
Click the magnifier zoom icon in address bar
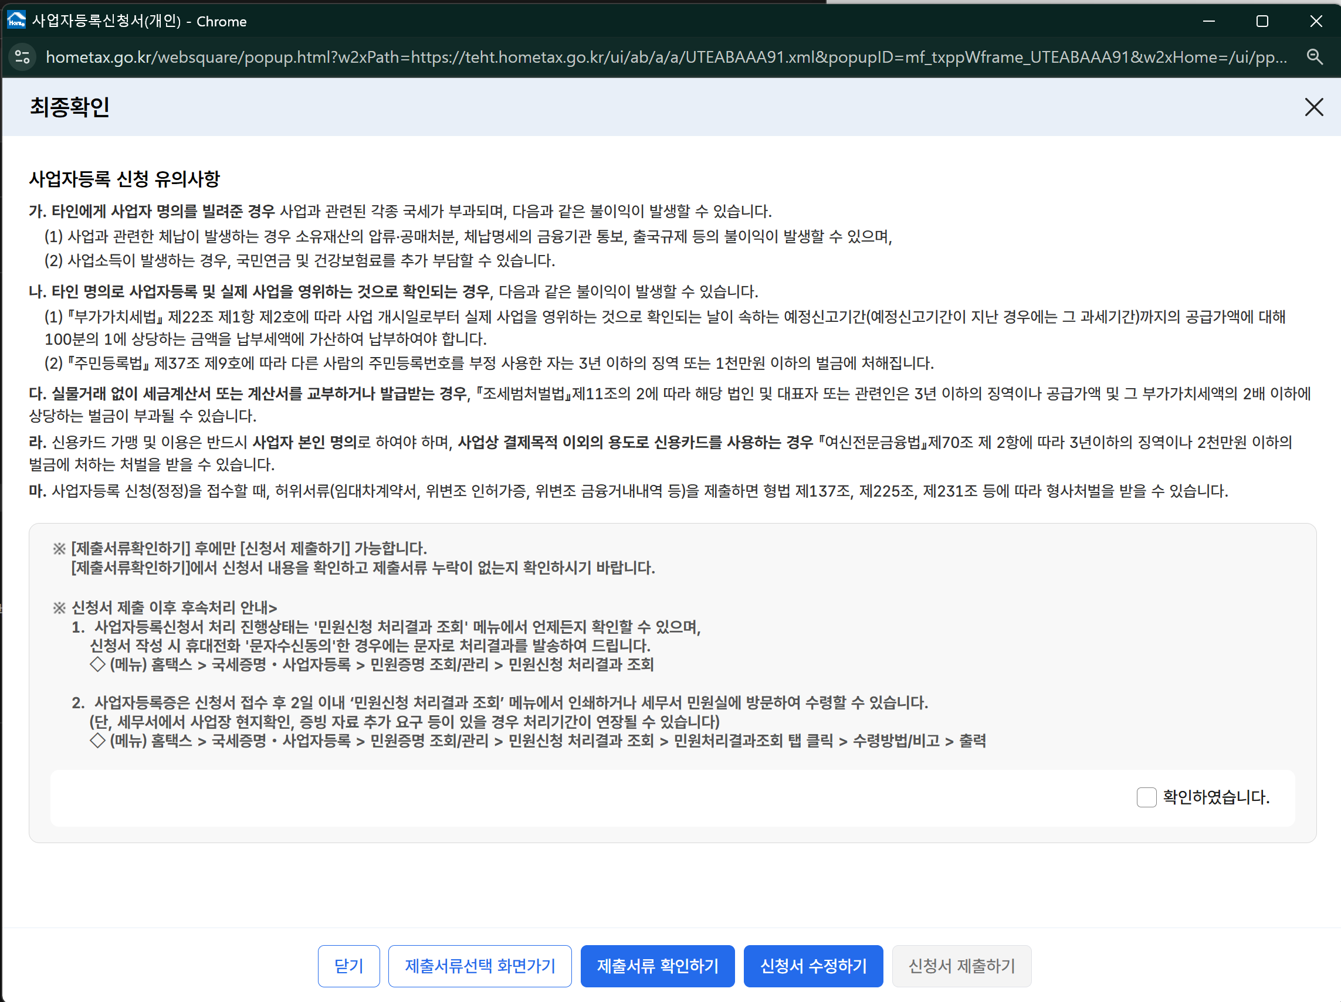click(1315, 57)
